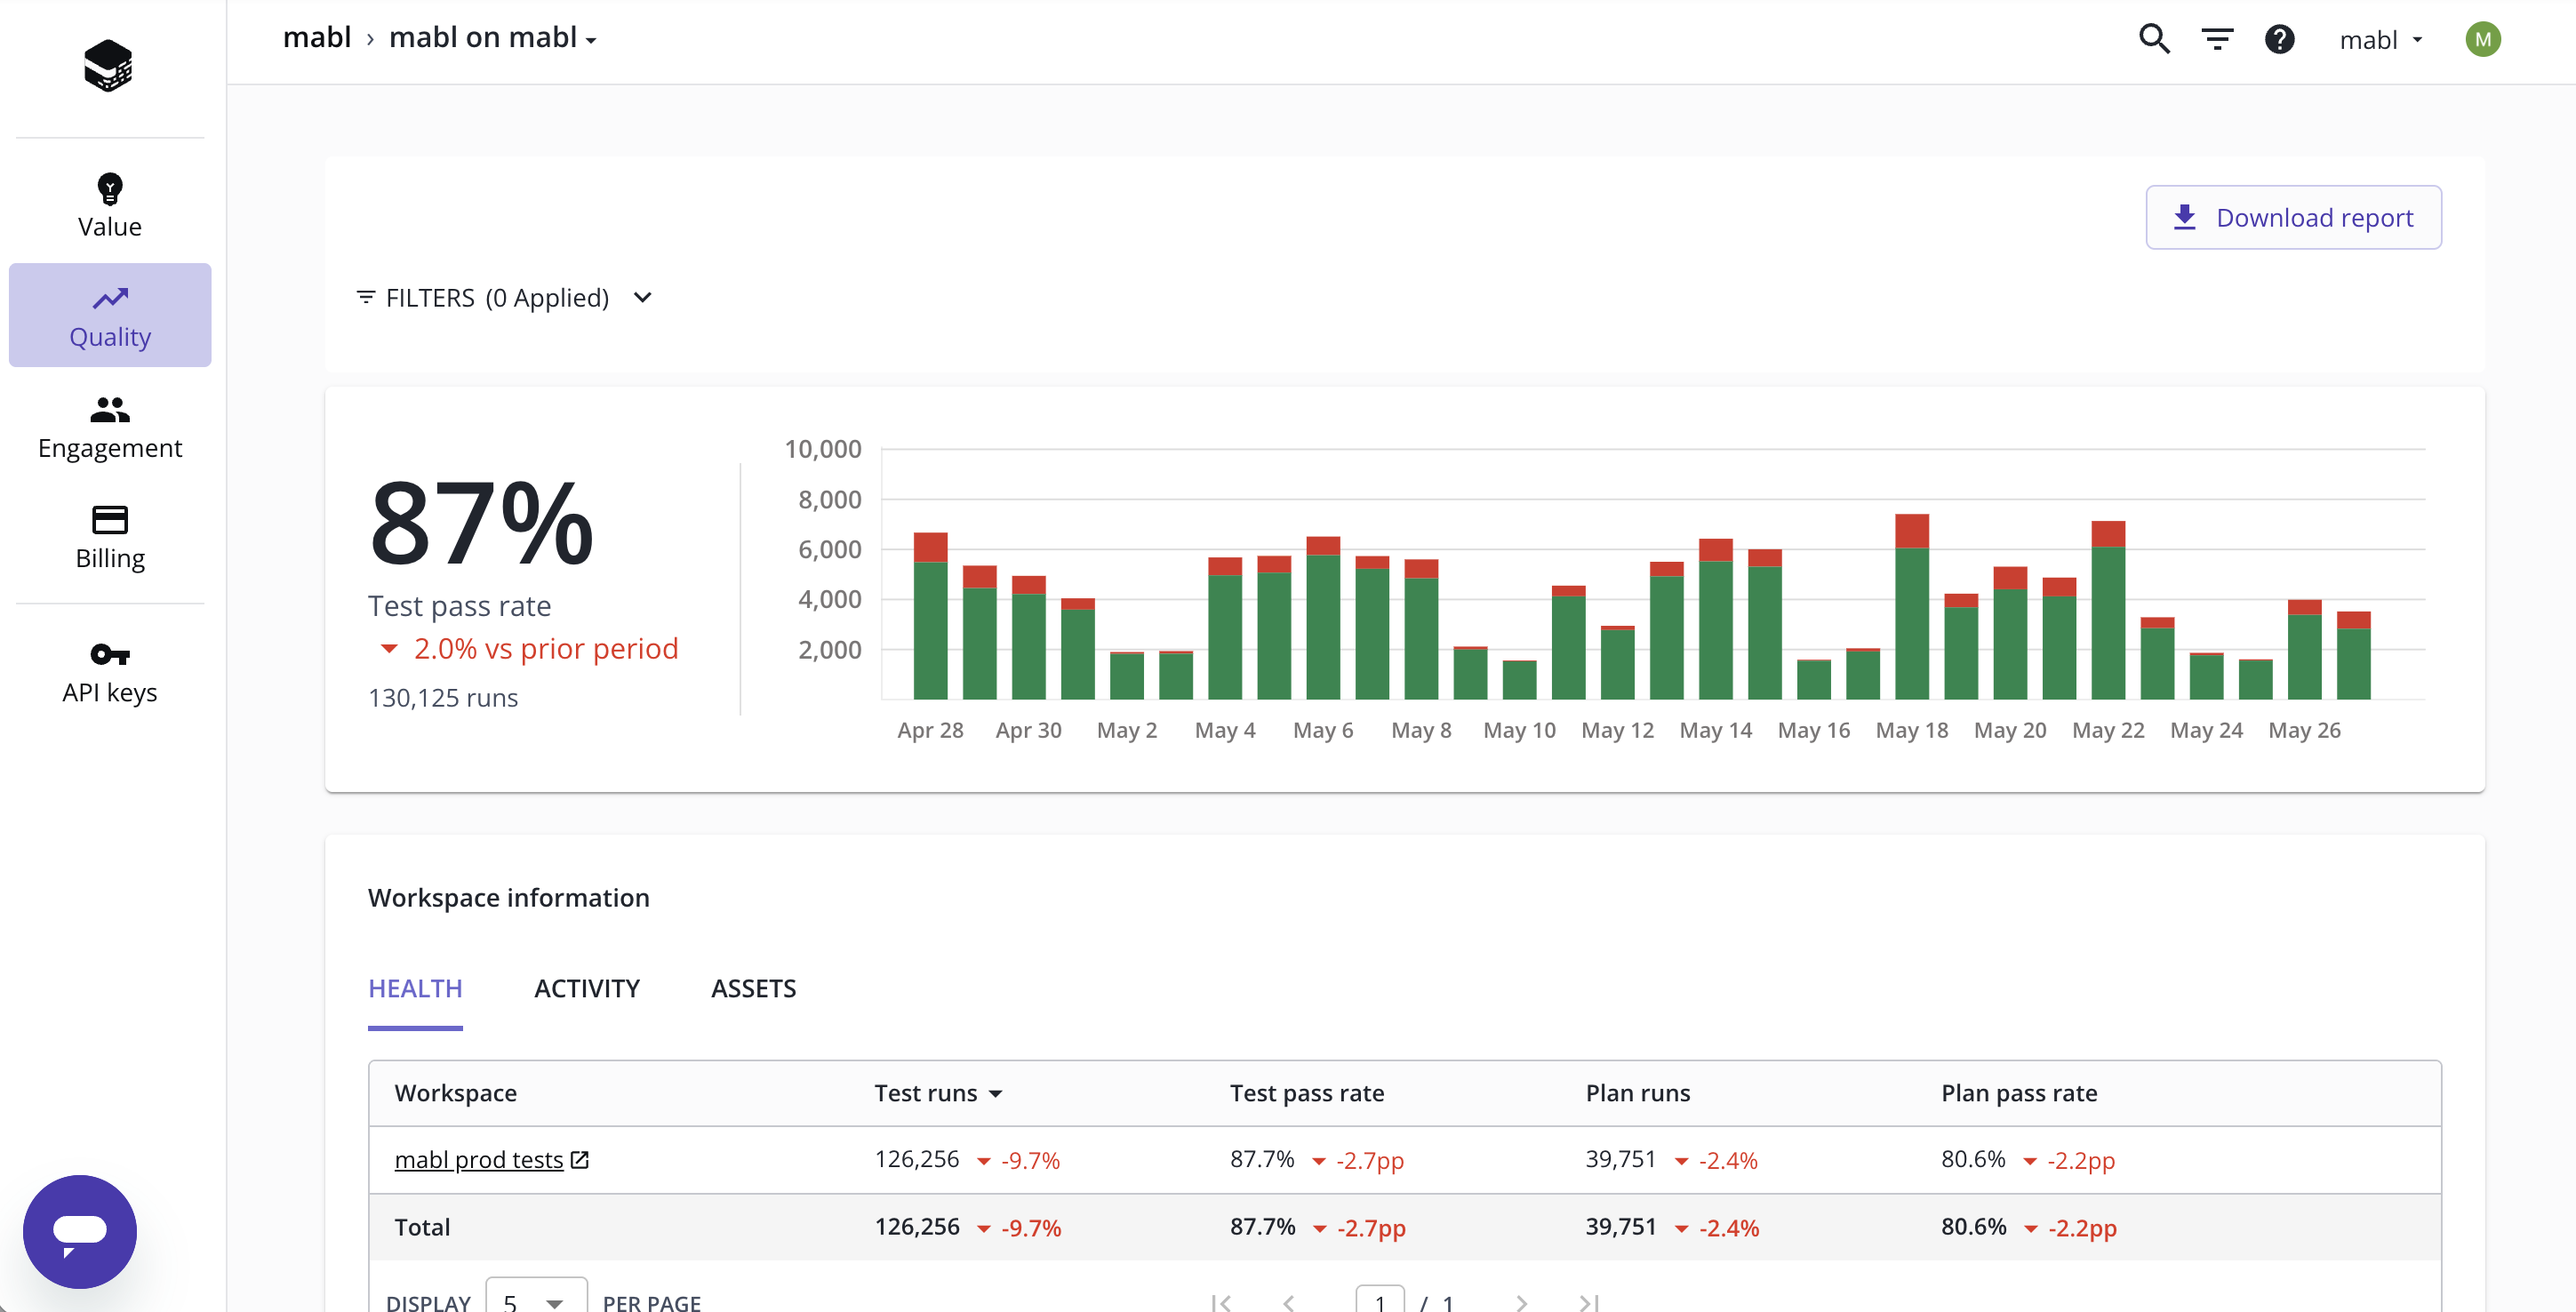The image size is (2576, 1312).
Task: Open API keys page
Action: 110,672
